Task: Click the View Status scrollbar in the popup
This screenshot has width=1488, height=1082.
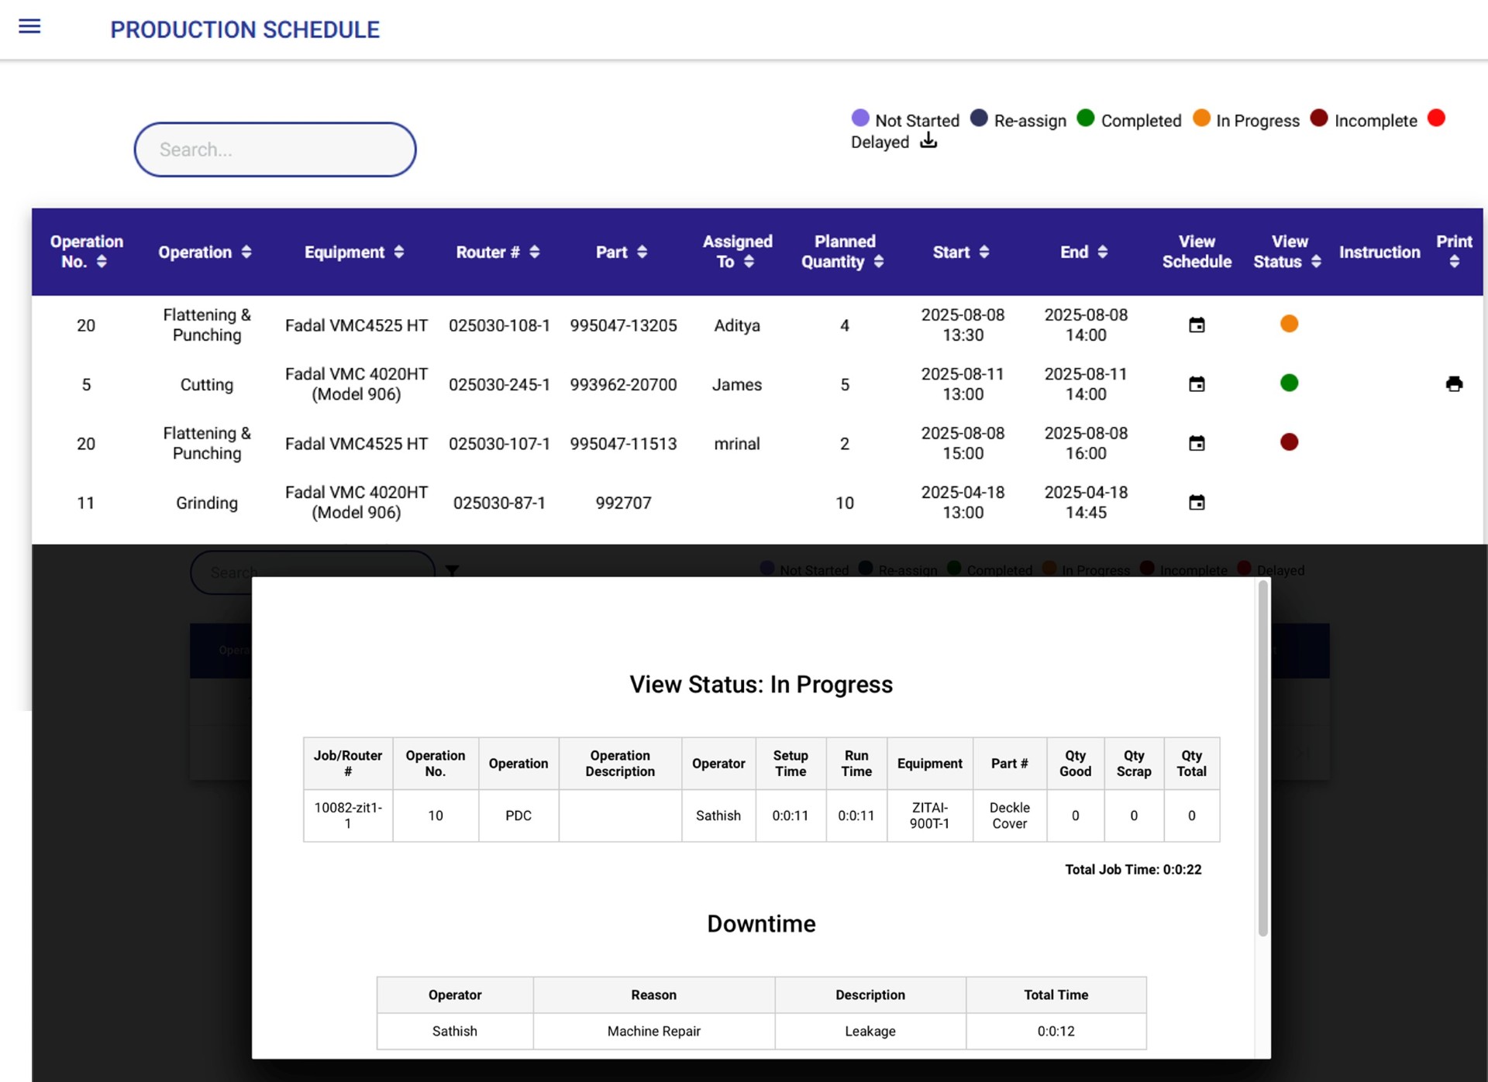Action: click(x=1262, y=759)
